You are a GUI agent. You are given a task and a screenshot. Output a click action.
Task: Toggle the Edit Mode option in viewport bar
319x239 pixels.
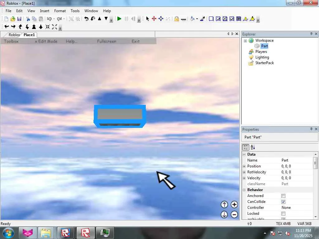[46, 41]
